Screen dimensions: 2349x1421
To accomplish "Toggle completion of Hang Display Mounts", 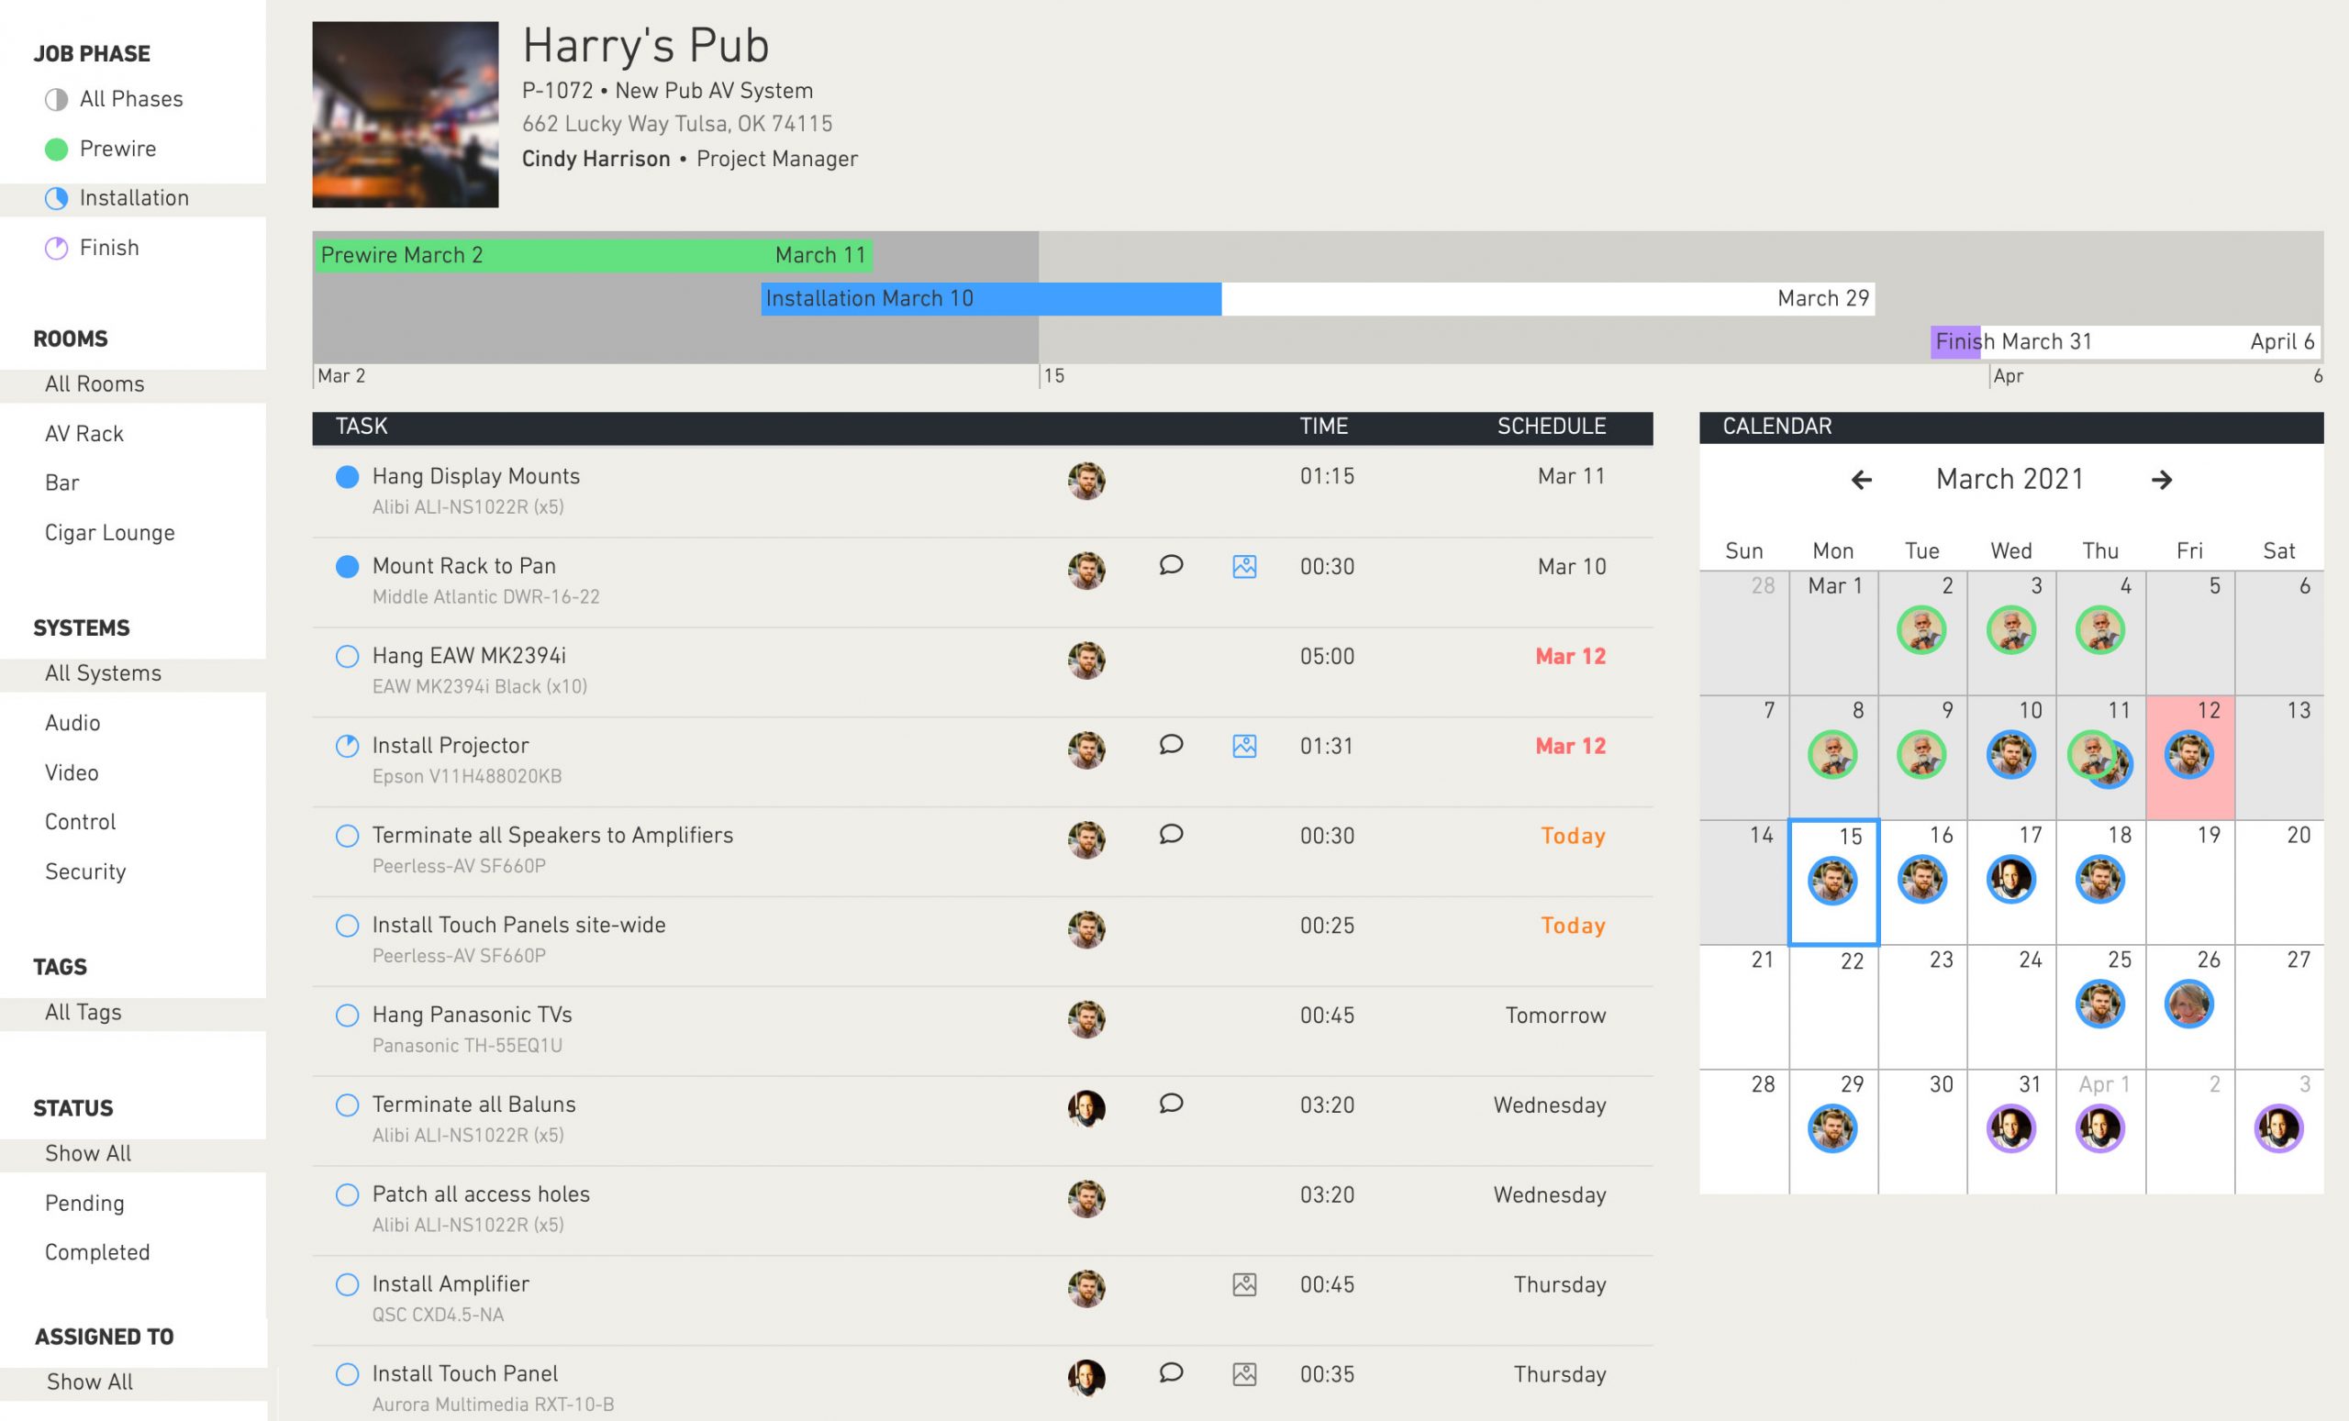I will point(347,476).
